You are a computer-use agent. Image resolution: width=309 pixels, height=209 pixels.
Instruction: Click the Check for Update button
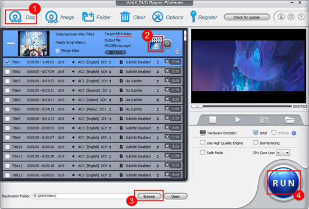point(247,17)
